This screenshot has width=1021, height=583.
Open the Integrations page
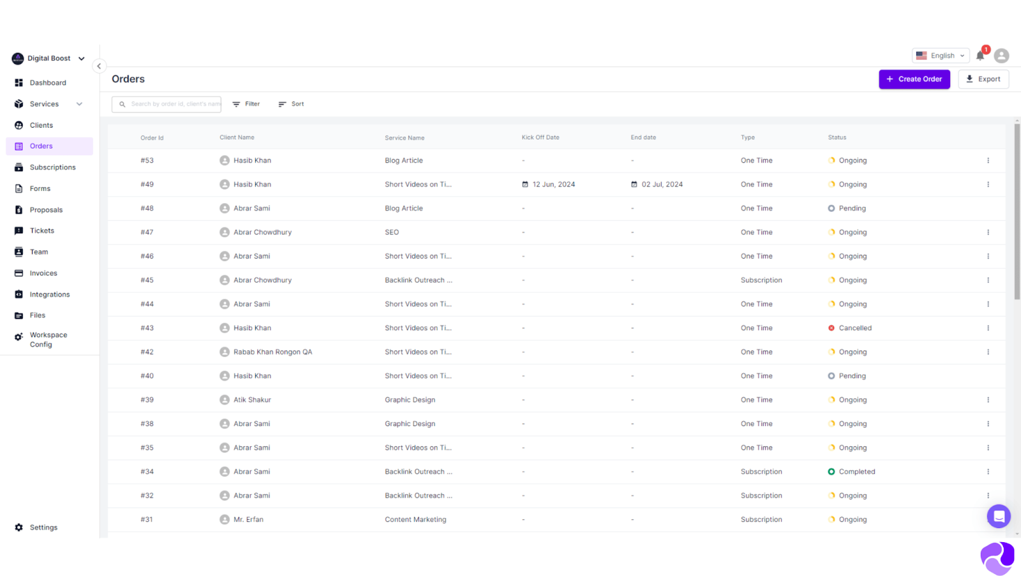(x=49, y=294)
